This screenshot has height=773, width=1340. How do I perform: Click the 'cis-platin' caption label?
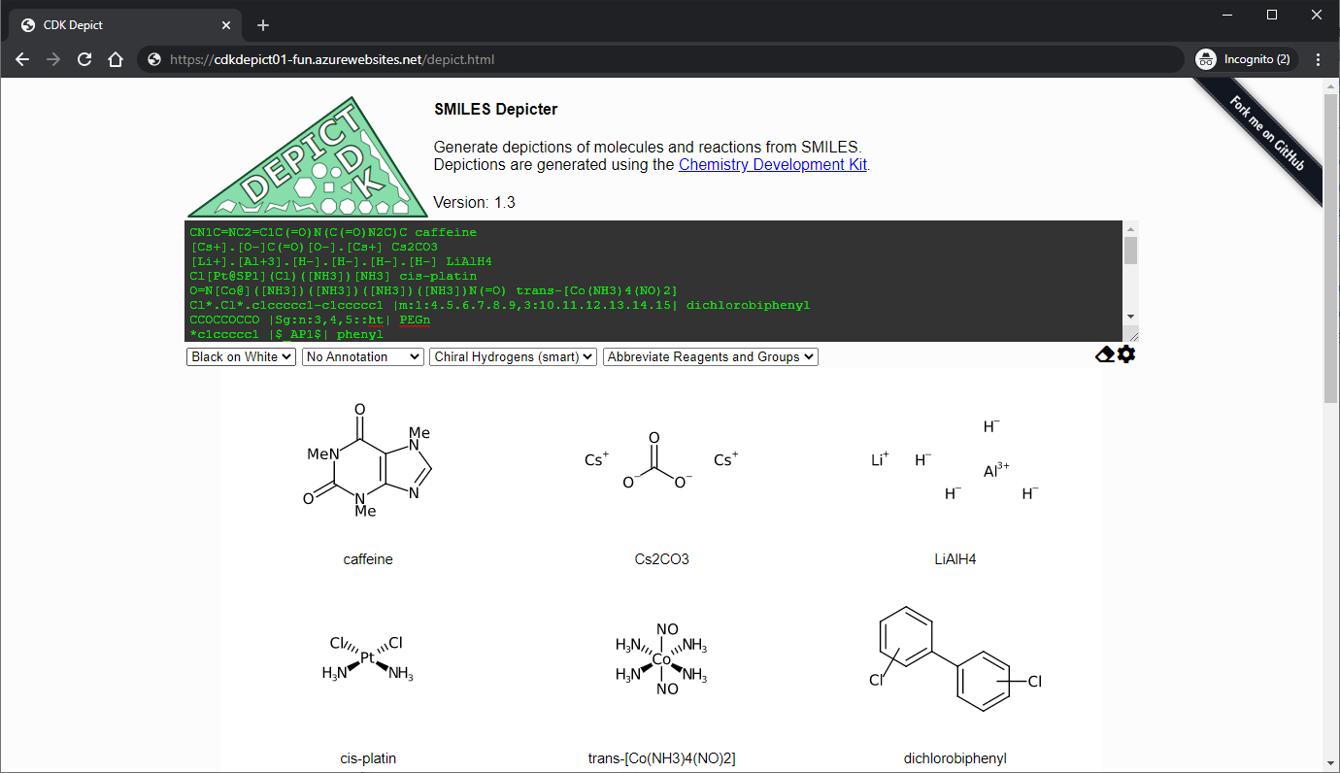point(368,758)
